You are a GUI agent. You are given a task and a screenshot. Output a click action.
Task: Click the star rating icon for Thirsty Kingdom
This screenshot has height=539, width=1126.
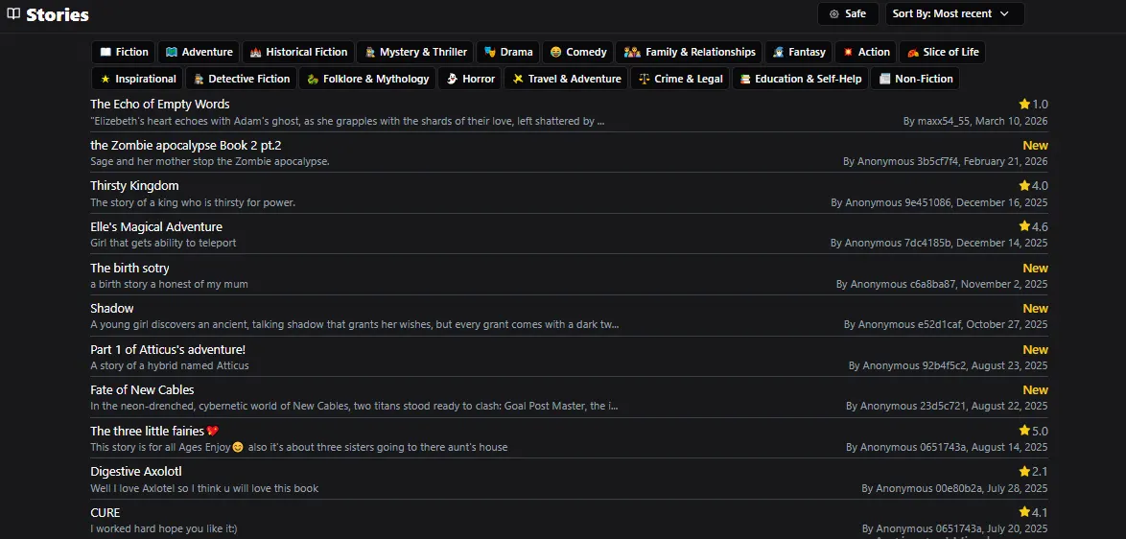coord(1024,185)
